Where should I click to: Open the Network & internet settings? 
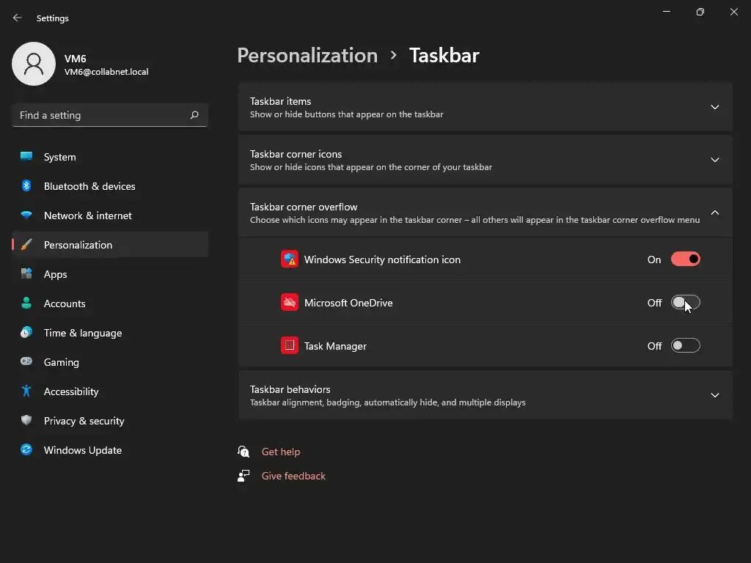(88, 216)
